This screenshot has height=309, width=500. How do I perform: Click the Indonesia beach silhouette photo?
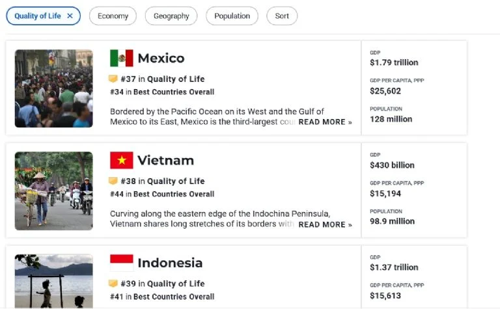click(x=53, y=281)
